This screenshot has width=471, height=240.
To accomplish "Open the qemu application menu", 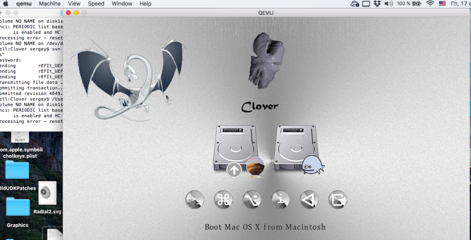I will [24, 4].
